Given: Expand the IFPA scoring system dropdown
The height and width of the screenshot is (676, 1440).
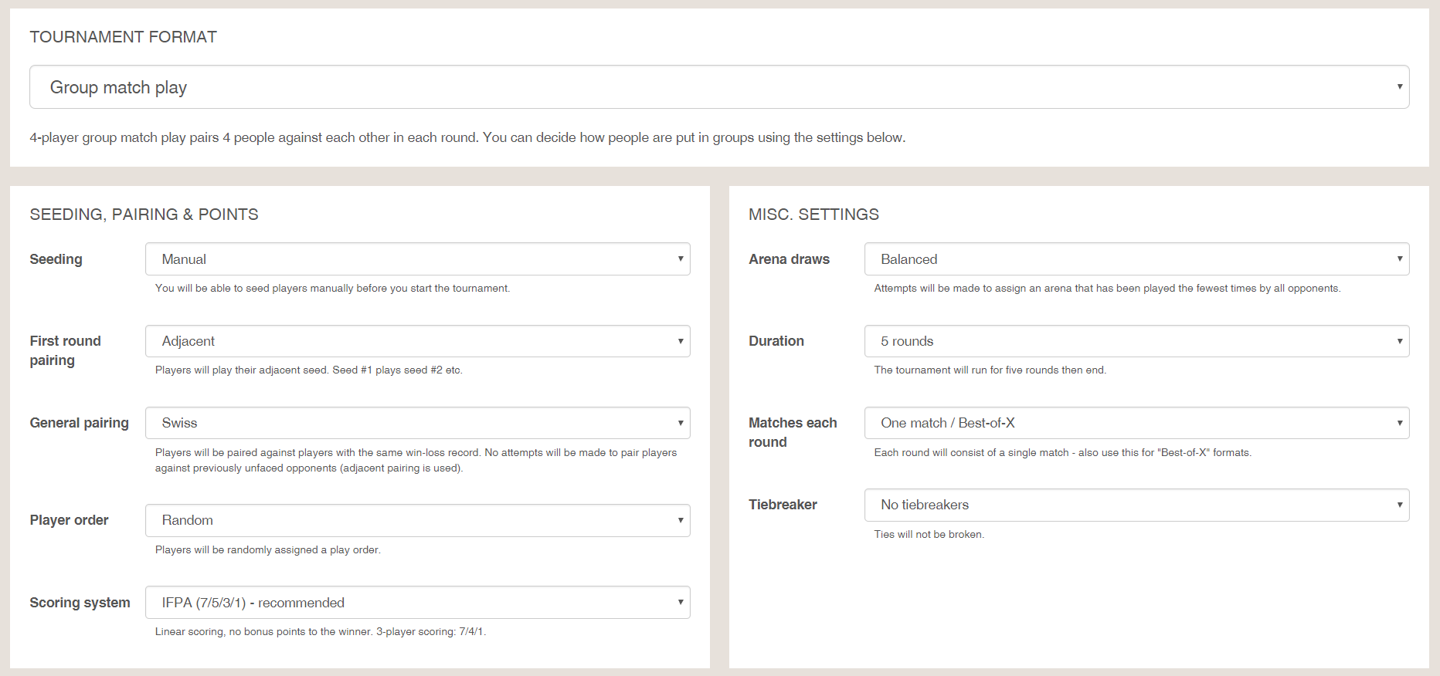Looking at the screenshot, I should pos(417,603).
